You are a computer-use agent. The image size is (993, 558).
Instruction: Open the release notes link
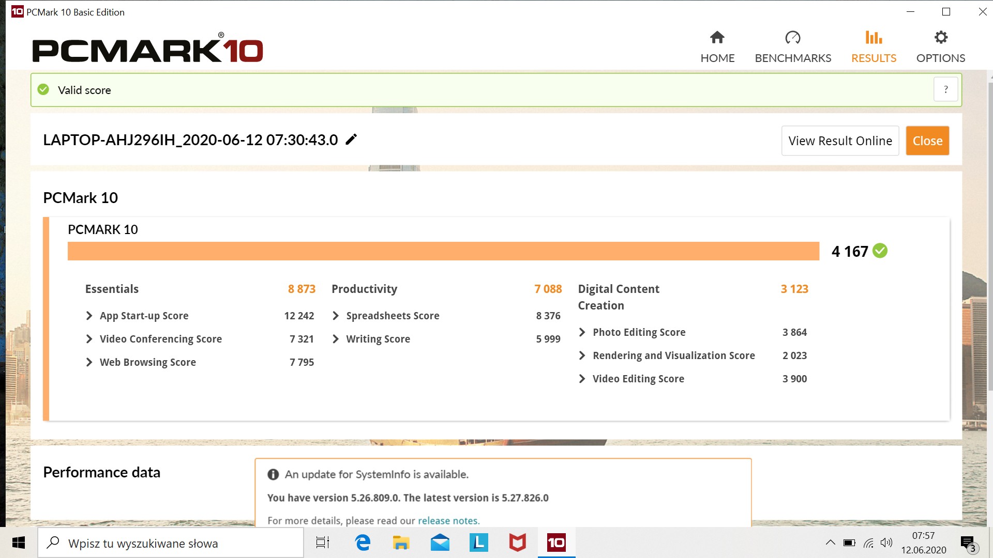[448, 520]
